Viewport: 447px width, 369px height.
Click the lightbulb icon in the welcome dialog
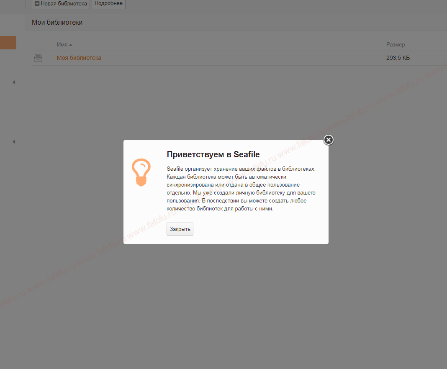(x=141, y=172)
